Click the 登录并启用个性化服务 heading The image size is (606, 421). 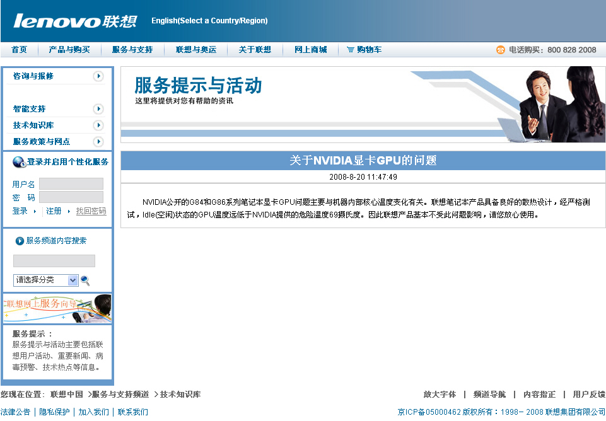(67, 162)
